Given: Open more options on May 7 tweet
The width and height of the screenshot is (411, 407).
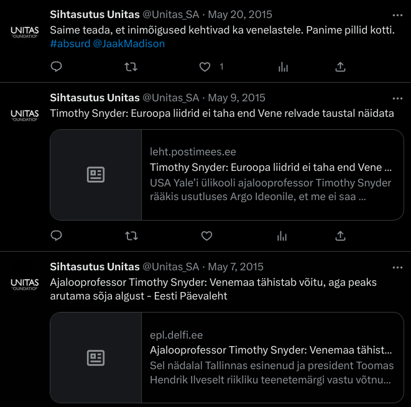Looking at the screenshot, I should click(x=397, y=267).
